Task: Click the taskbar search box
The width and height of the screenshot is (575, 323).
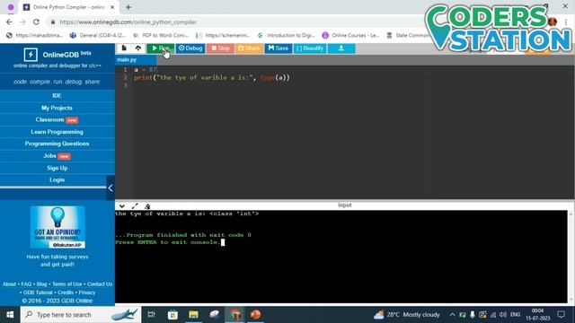Action: [81, 315]
